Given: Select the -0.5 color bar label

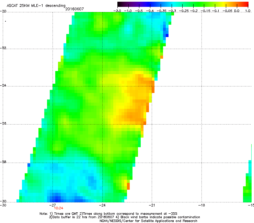Looking at the screenshot, I should pyautogui.click(x=139, y=11).
